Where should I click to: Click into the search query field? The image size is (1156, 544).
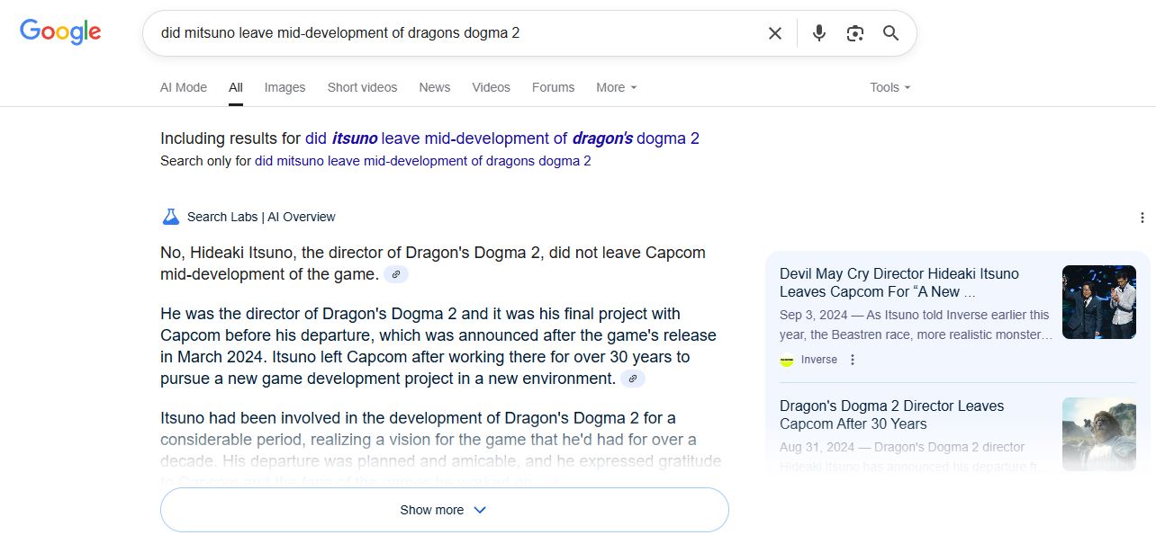[457, 33]
